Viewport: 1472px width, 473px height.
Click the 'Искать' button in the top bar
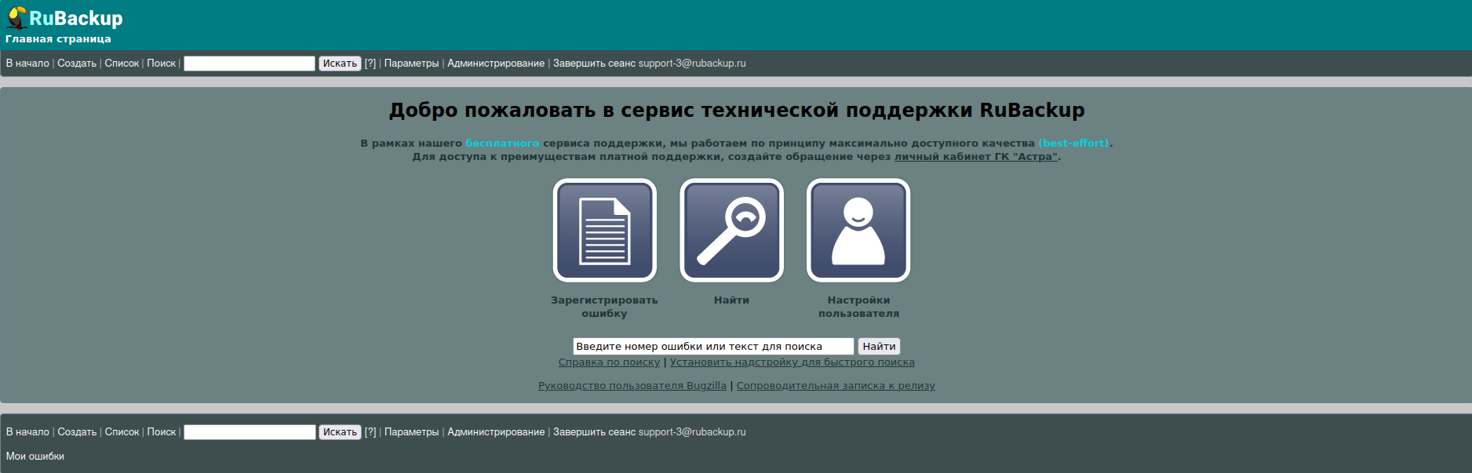point(340,64)
